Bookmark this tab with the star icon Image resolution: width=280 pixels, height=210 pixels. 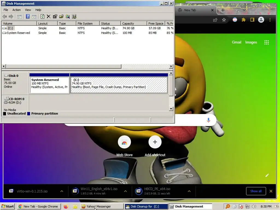(224, 20)
